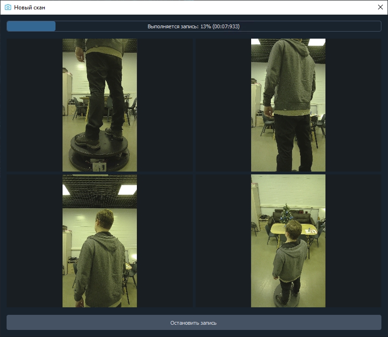The height and width of the screenshot is (337, 388).
Task: Click the person's head in overhead preview
Action: pos(293,230)
